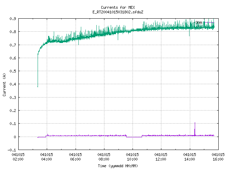Select the 0.9 y-axis tick label
225x169 pixels.
(13, 19)
